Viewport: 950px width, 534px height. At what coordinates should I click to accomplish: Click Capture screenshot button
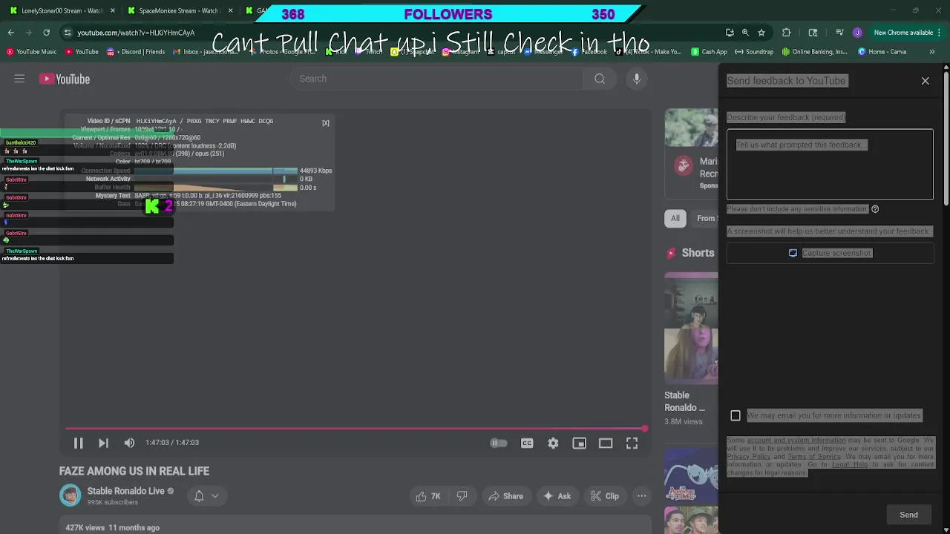pyautogui.click(x=830, y=253)
